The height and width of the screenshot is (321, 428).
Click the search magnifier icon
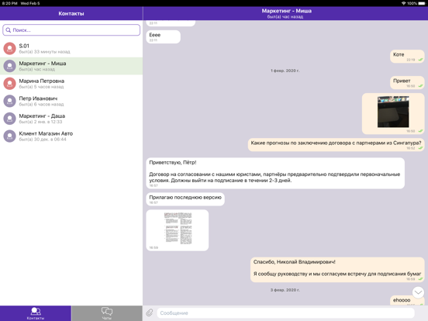coord(9,30)
